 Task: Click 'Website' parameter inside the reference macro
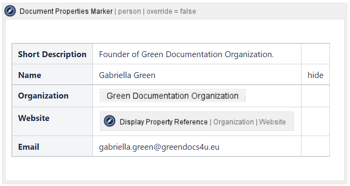272,122
